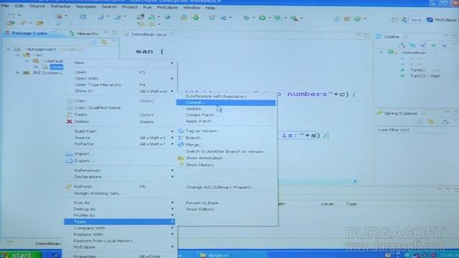
Task: Collapse the durgaproject tree node
Action: point(9,49)
